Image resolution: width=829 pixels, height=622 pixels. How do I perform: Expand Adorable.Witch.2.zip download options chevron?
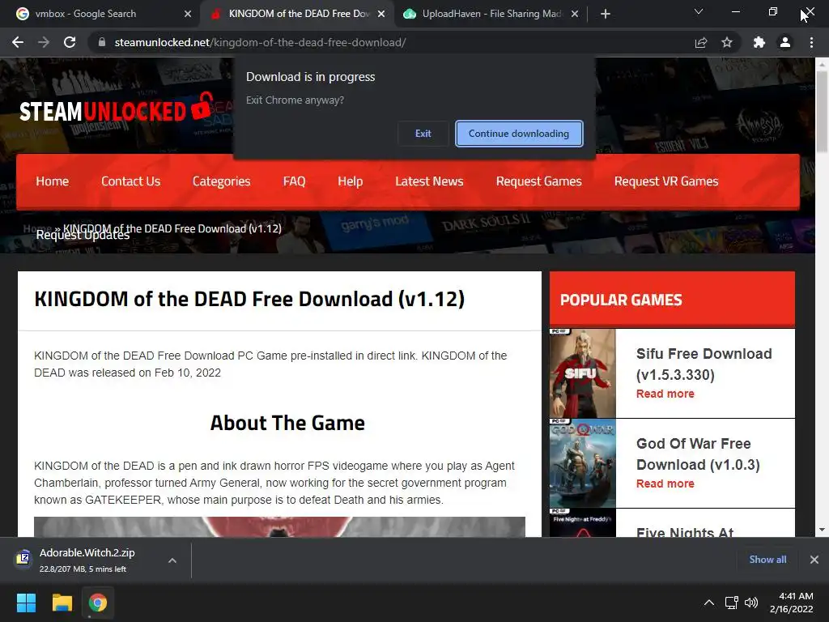[x=172, y=560]
